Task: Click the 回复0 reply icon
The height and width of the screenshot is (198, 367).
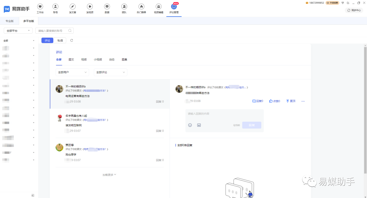Action: (x=258, y=101)
